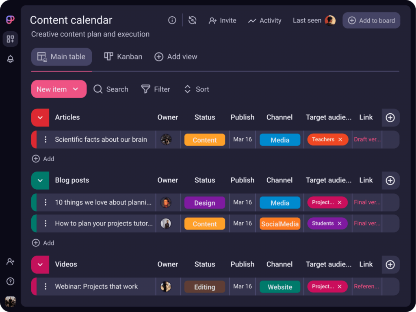Collapse the Articles group
The width and height of the screenshot is (416, 312).
pos(39,117)
